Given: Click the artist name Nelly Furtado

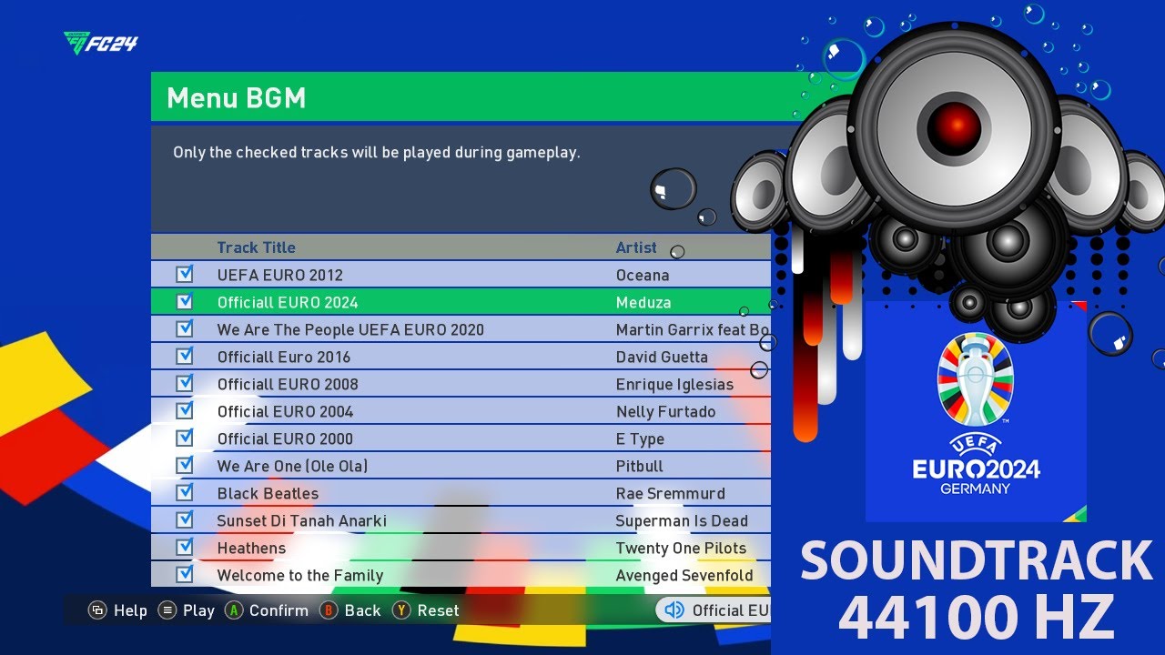Looking at the screenshot, I should 665,411.
